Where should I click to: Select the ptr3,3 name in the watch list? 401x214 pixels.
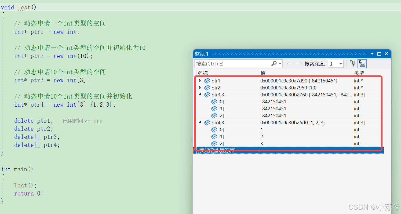[x=218, y=95]
